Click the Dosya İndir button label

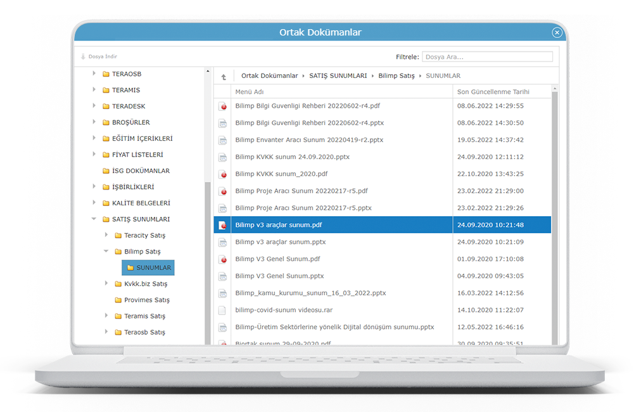point(103,56)
